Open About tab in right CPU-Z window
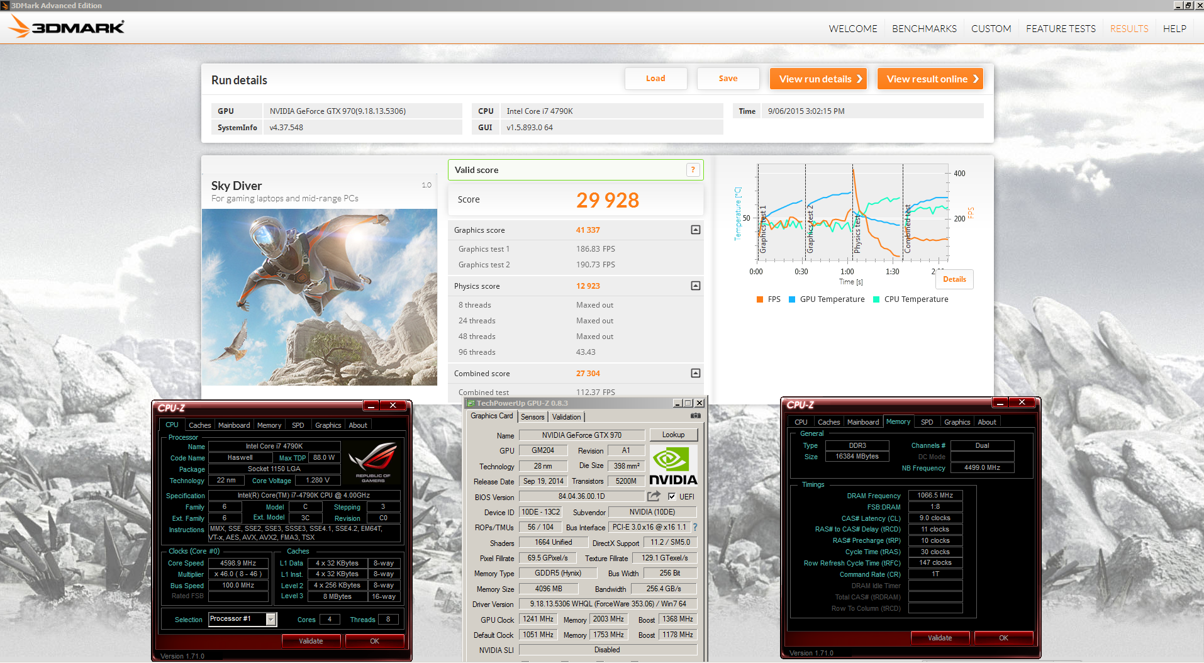The height and width of the screenshot is (663, 1204). pyautogui.click(x=986, y=422)
